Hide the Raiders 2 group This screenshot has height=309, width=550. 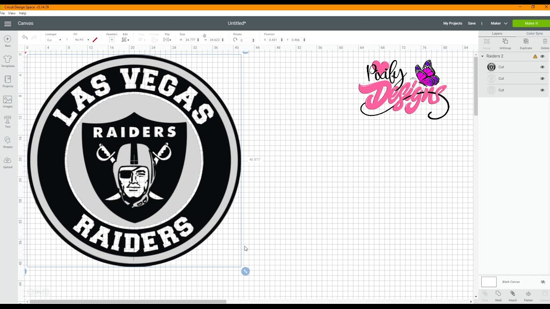click(542, 56)
